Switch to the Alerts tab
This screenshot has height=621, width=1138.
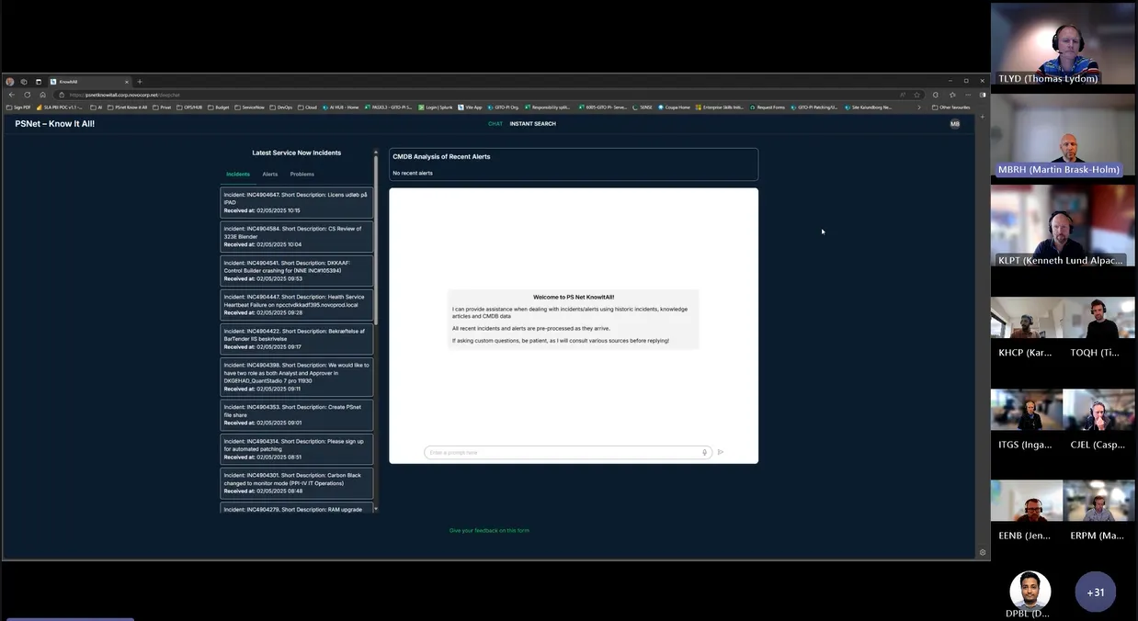[270, 174]
